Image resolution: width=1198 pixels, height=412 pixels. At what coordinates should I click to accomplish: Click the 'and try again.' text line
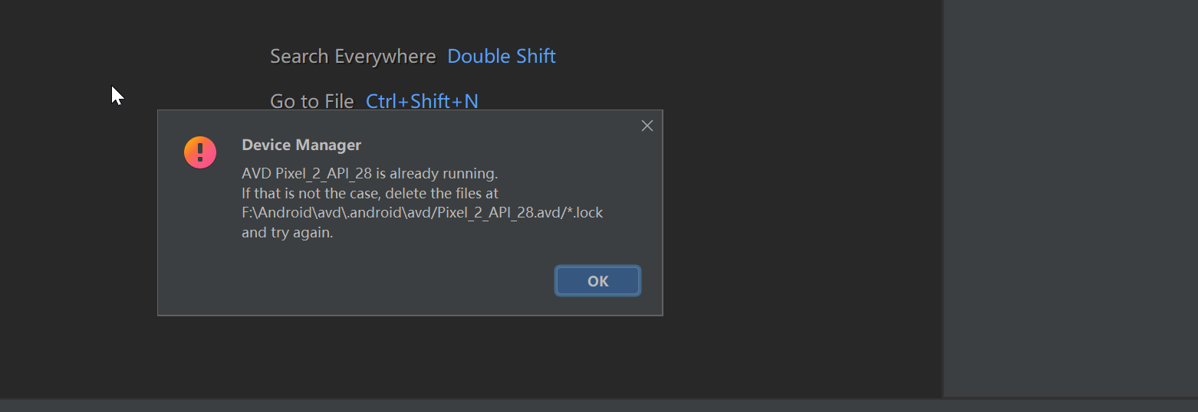tap(287, 233)
